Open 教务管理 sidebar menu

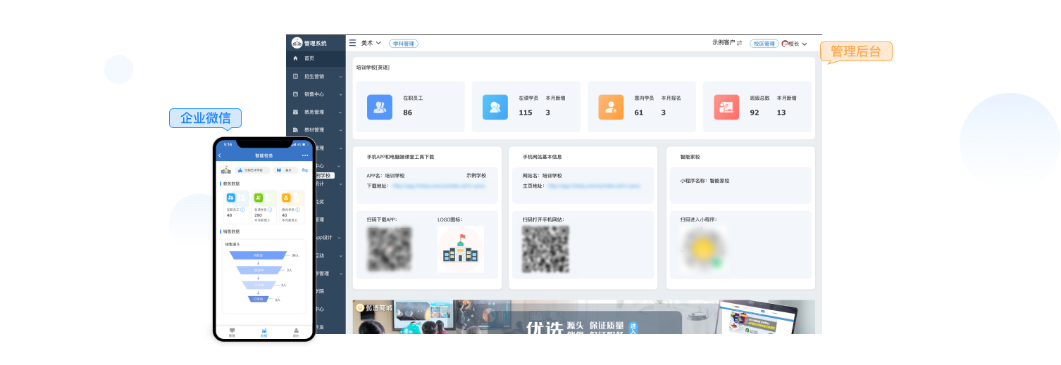tap(316, 112)
